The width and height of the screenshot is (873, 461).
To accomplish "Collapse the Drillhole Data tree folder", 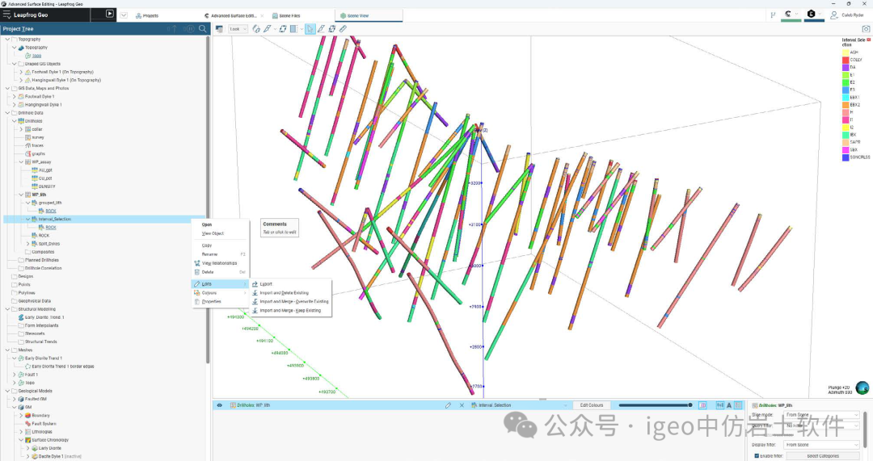I will [7, 113].
